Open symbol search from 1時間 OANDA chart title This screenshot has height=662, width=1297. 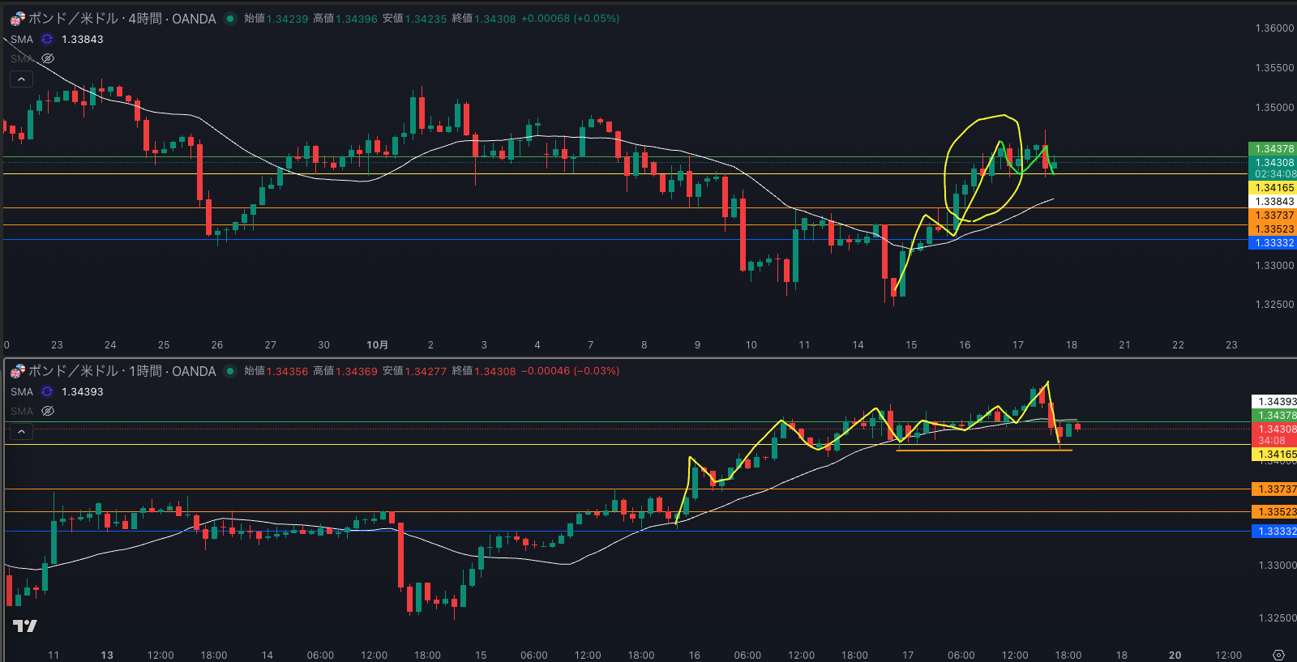point(122,371)
